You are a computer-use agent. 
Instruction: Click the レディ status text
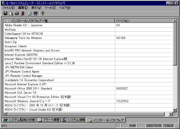[x=4, y=126]
